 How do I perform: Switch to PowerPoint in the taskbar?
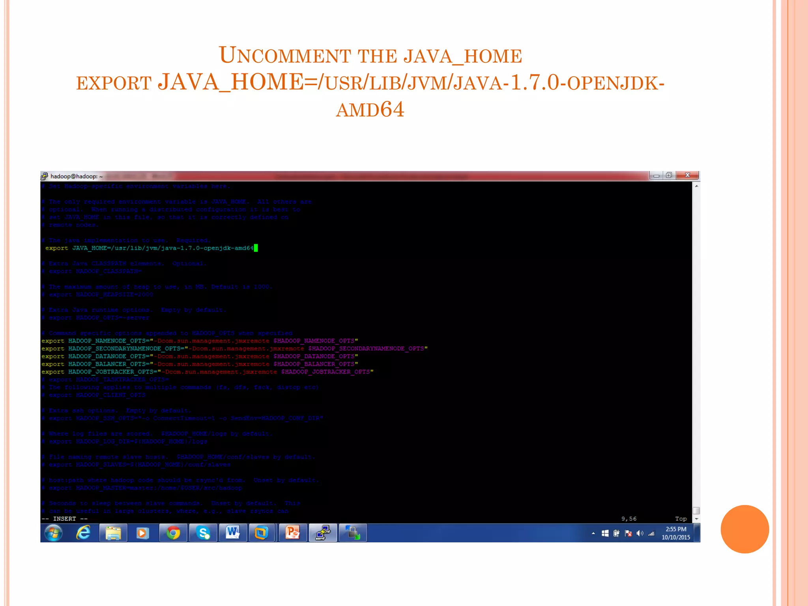pos(293,533)
